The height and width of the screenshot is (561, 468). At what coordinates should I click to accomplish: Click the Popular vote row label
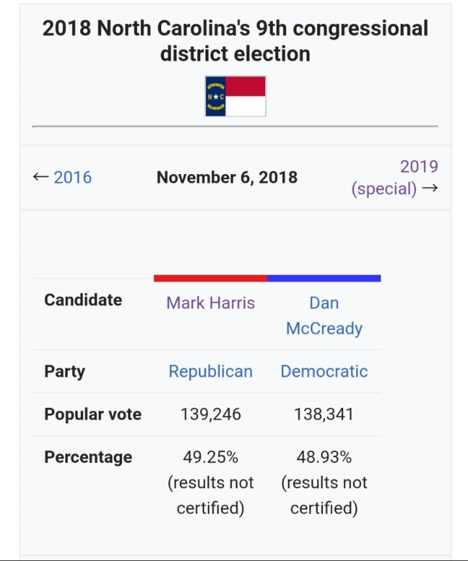pos(93,414)
